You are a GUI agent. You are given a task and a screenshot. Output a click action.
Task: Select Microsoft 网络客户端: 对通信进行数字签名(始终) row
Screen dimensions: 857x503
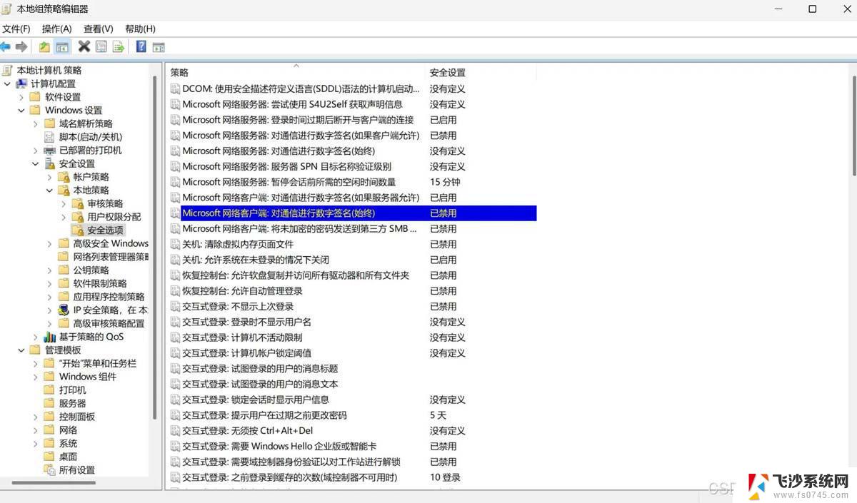(353, 213)
